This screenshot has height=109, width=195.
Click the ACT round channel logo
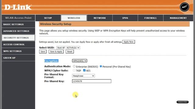(x=184, y=7)
